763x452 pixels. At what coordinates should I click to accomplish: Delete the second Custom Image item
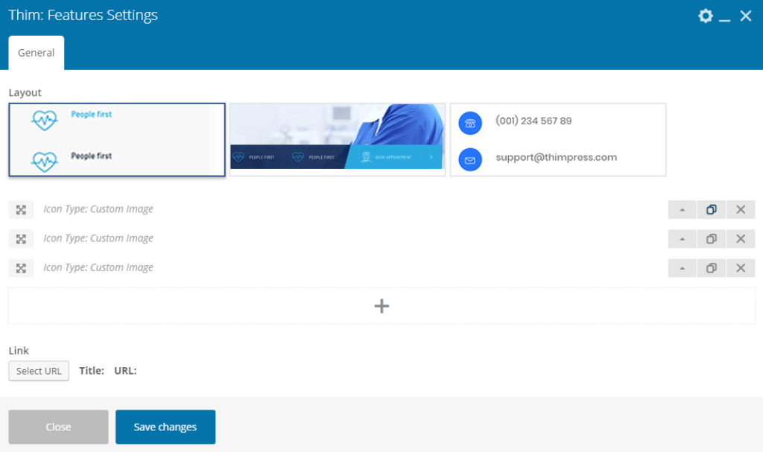coord(740,238)
